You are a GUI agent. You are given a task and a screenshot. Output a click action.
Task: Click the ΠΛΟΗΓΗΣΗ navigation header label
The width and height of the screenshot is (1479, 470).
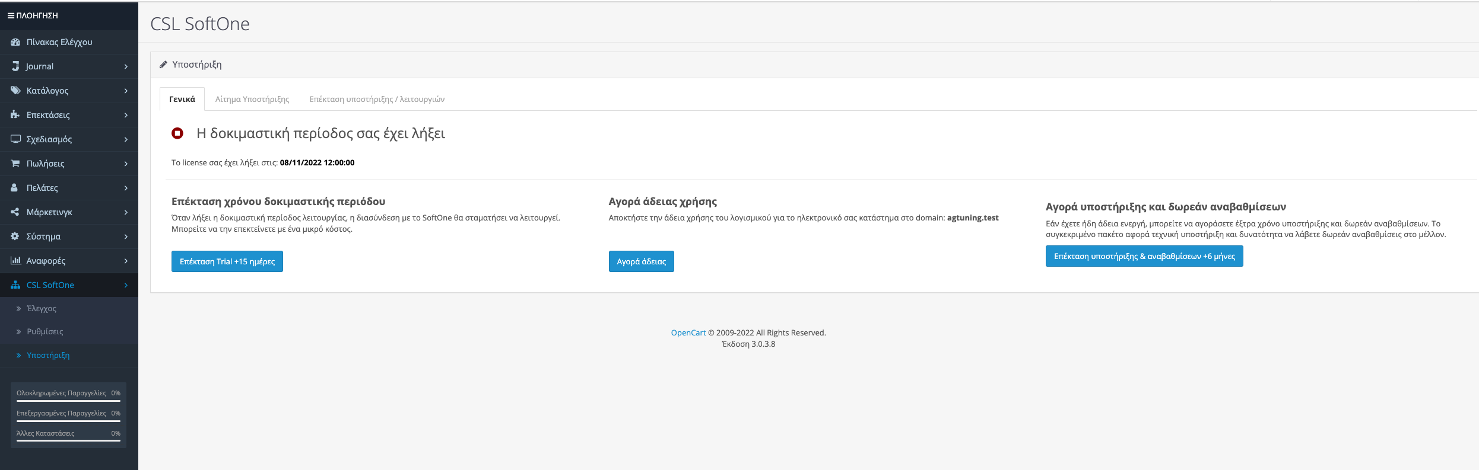(x=37, y=15)
